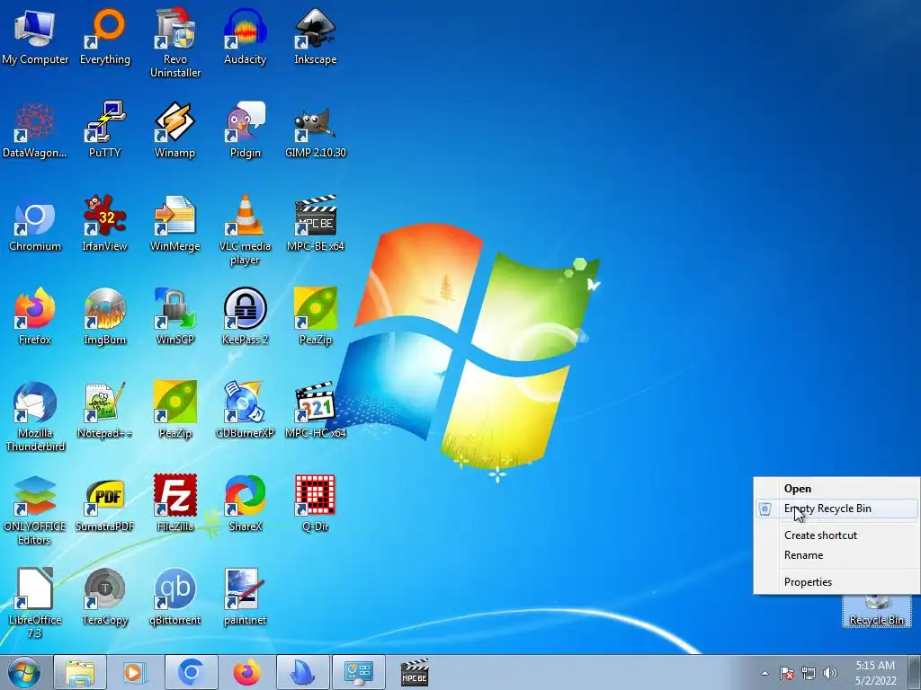Select the My Computer desktop icon
921x690 pixels.
coord(35,36)
